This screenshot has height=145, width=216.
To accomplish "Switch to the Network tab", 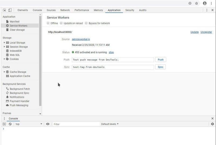I will (65, 10).
